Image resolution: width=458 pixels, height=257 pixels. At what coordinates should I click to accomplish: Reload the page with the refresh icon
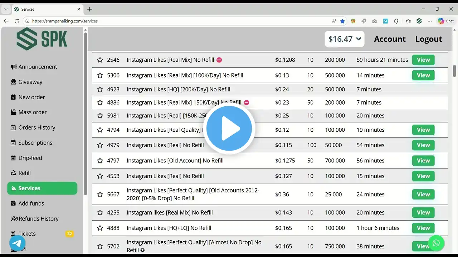[x=16, y=21]
